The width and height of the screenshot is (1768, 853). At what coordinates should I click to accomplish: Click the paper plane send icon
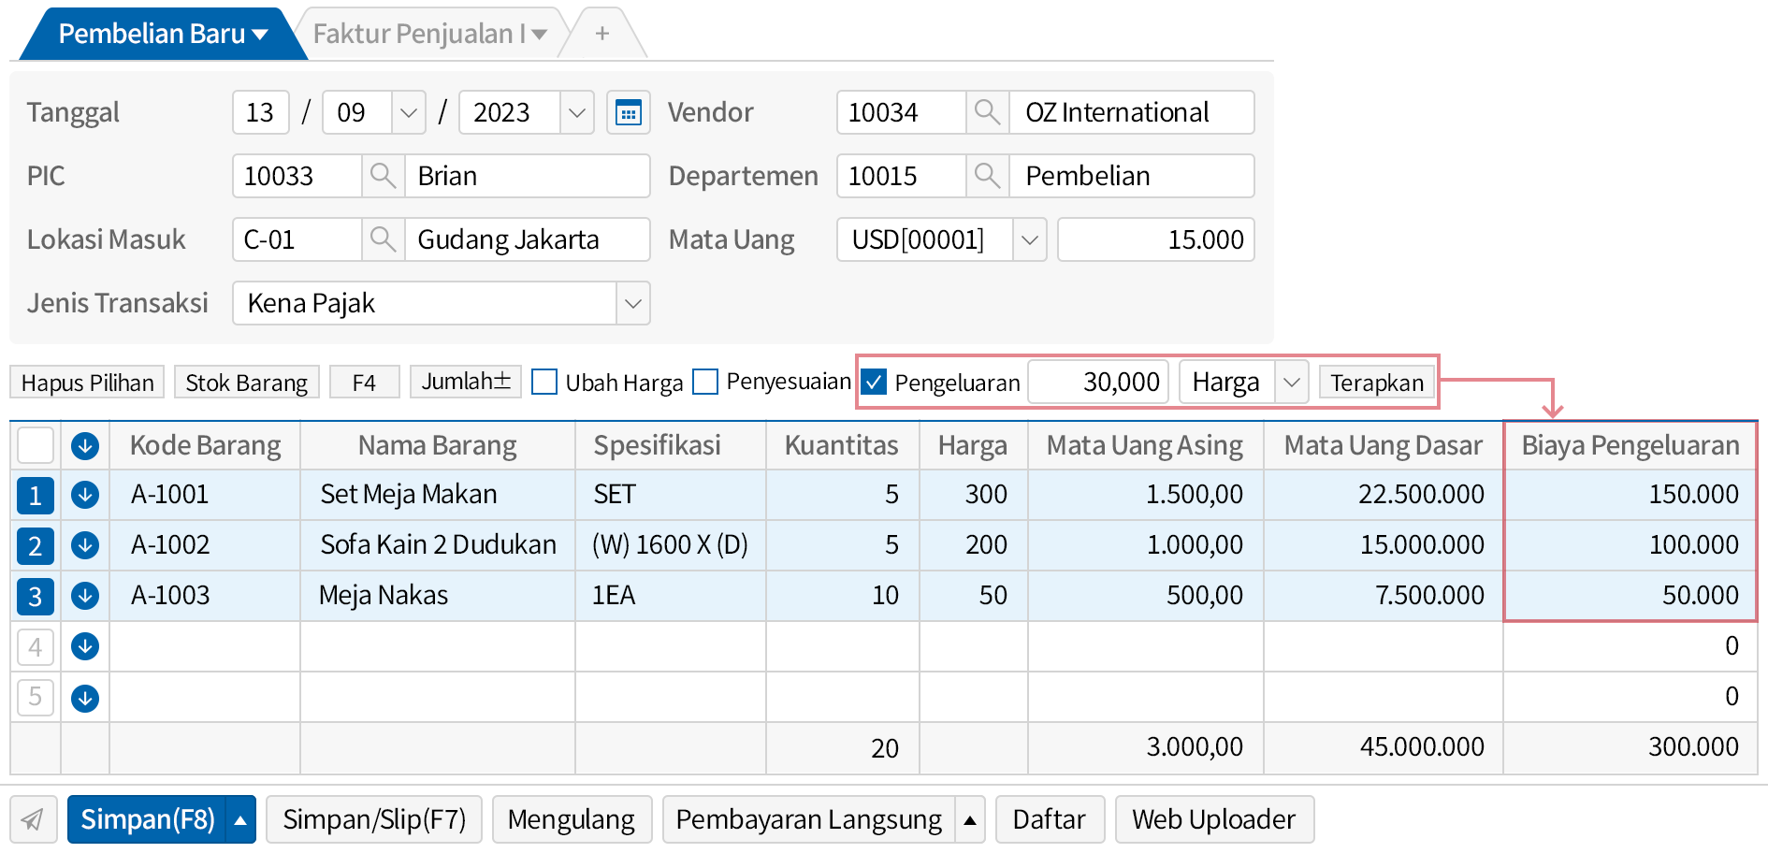click(x=33, y=820)
